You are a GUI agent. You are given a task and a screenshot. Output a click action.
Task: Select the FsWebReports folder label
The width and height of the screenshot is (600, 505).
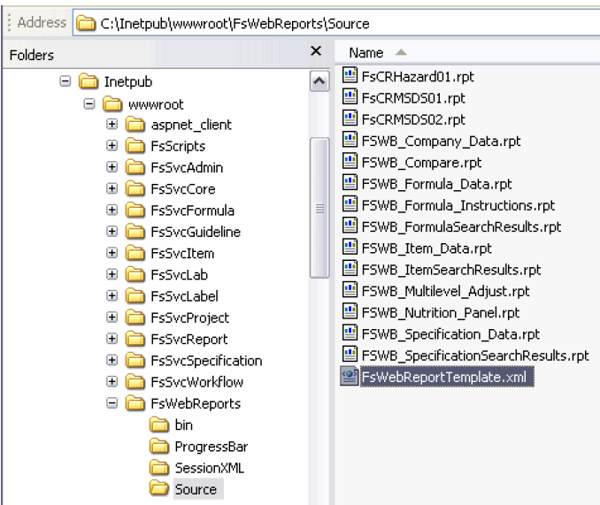(x=196, y=403)
